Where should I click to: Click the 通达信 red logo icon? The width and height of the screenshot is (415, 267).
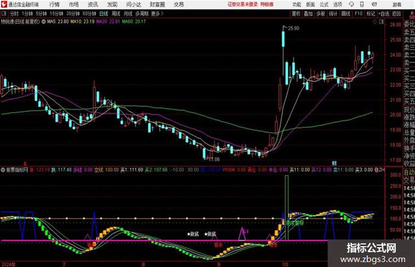(x=4, y=4)
